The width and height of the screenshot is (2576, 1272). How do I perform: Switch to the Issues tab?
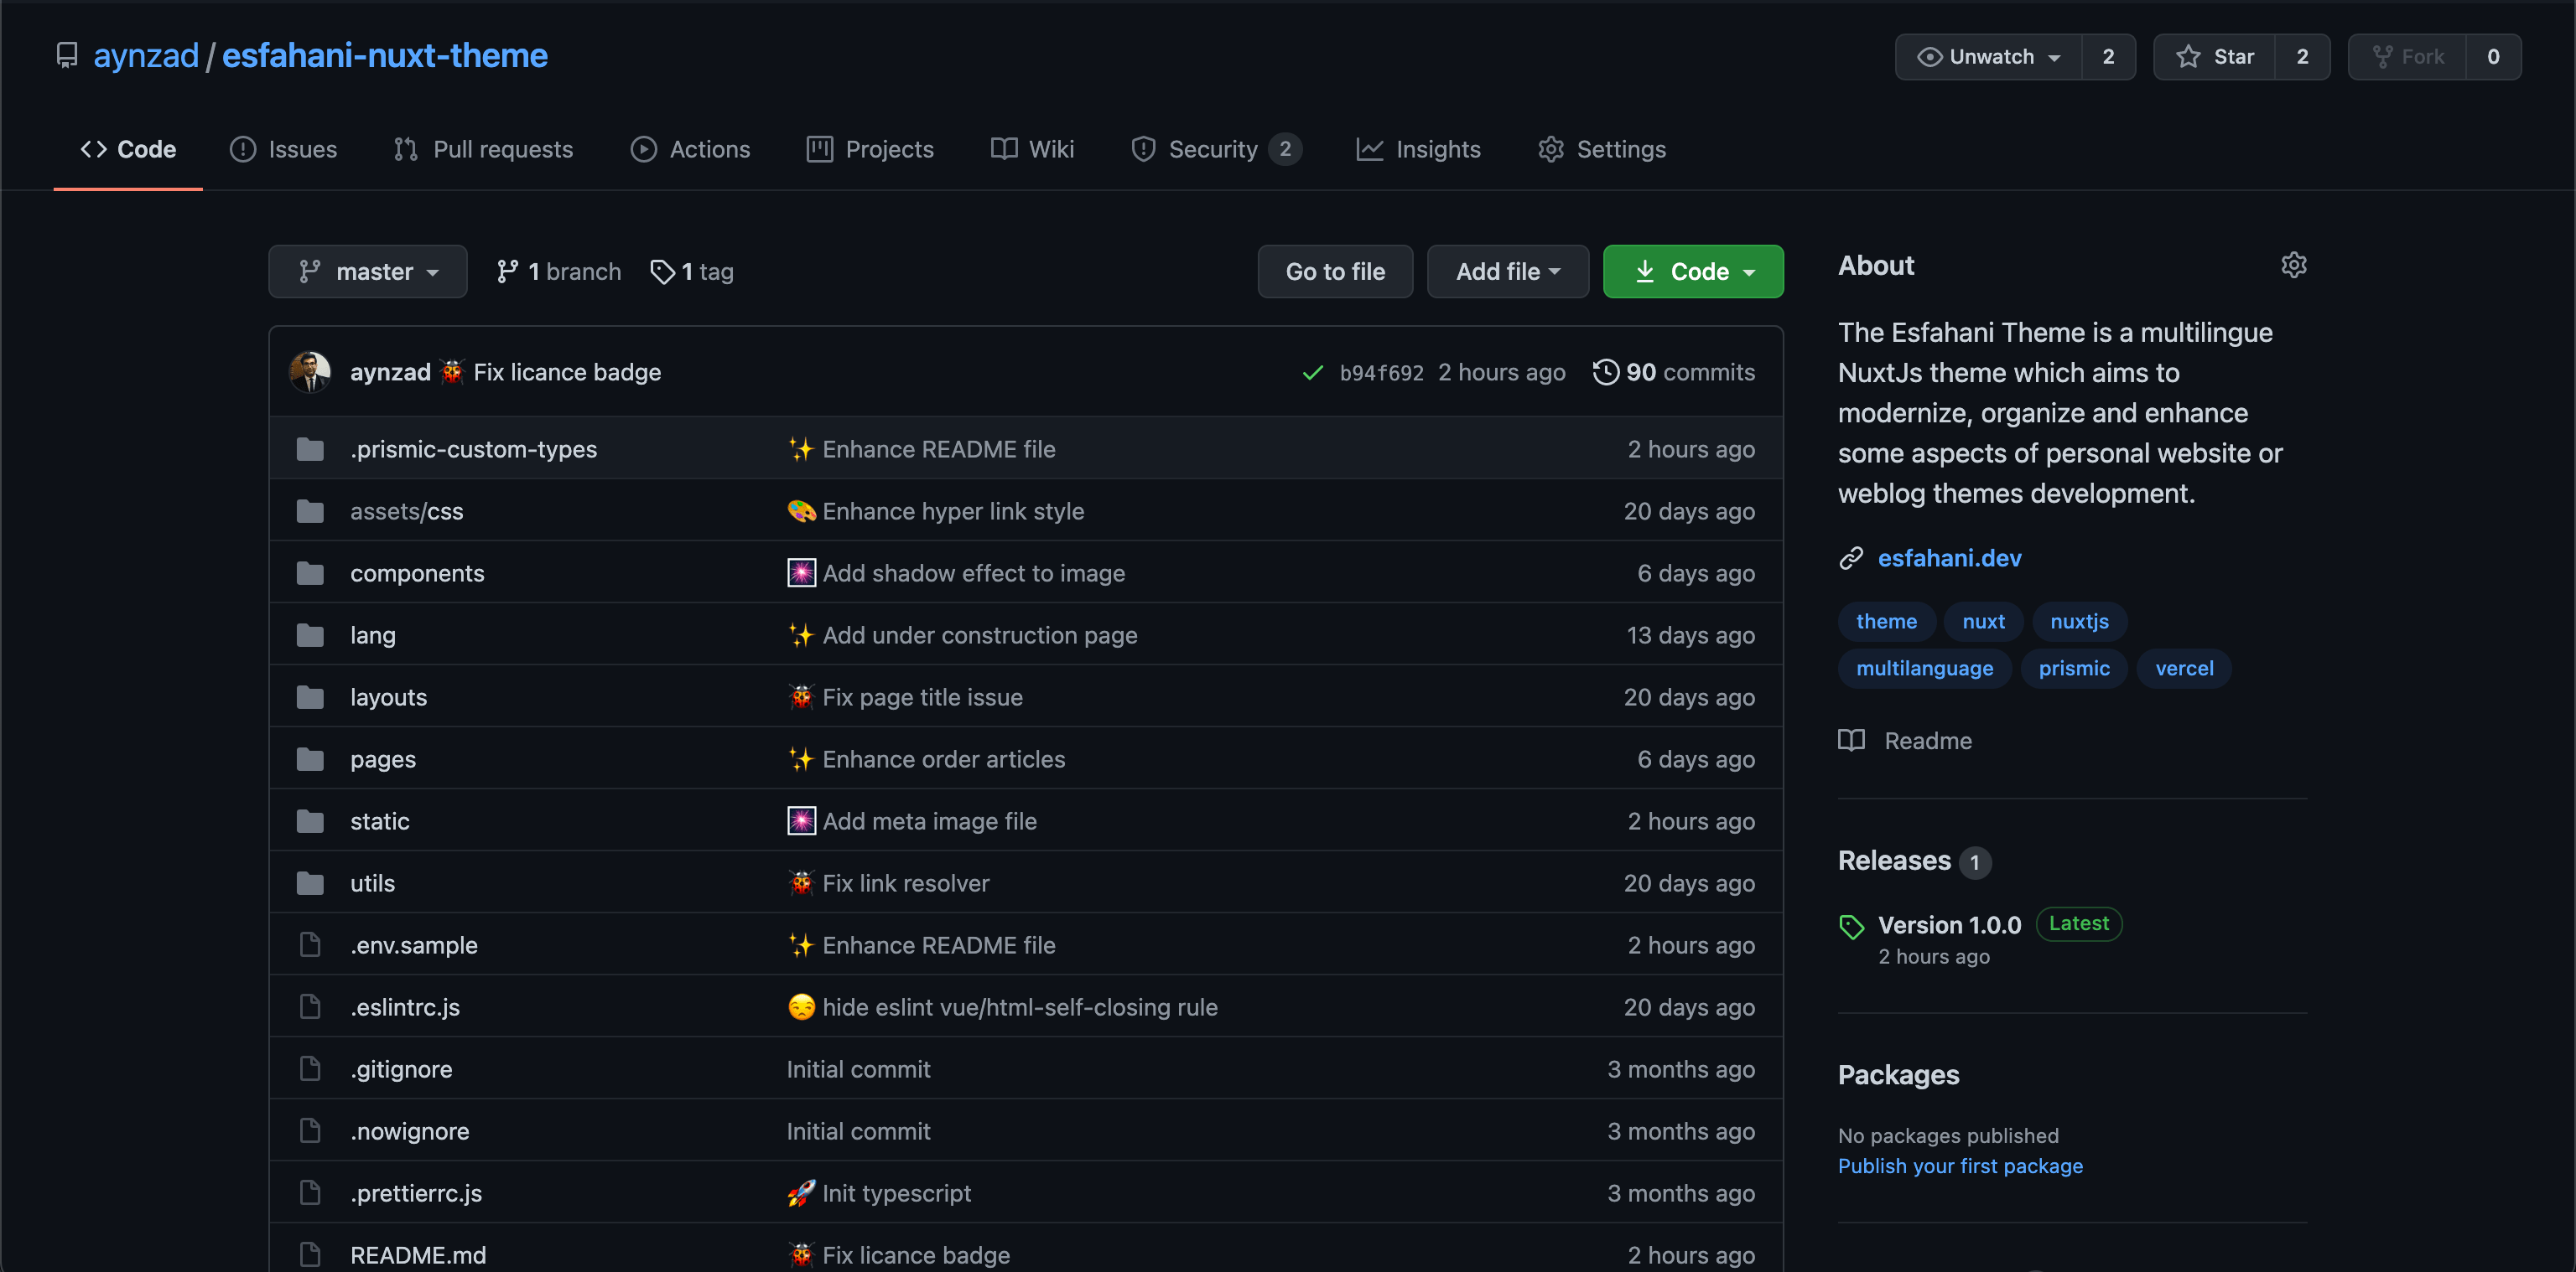[x=284, y=149]
